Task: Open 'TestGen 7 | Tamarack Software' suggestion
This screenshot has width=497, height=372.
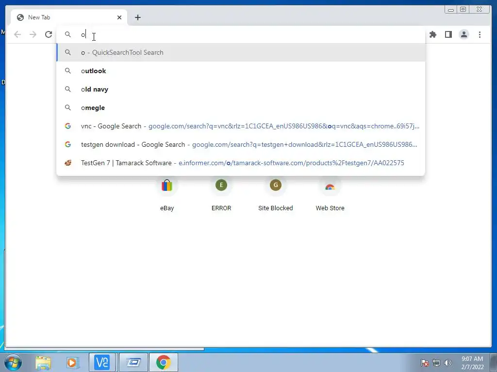Action: click(241, 163)
